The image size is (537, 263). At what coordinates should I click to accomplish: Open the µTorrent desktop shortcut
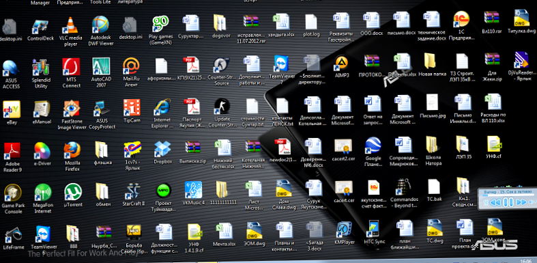point(73,195)
